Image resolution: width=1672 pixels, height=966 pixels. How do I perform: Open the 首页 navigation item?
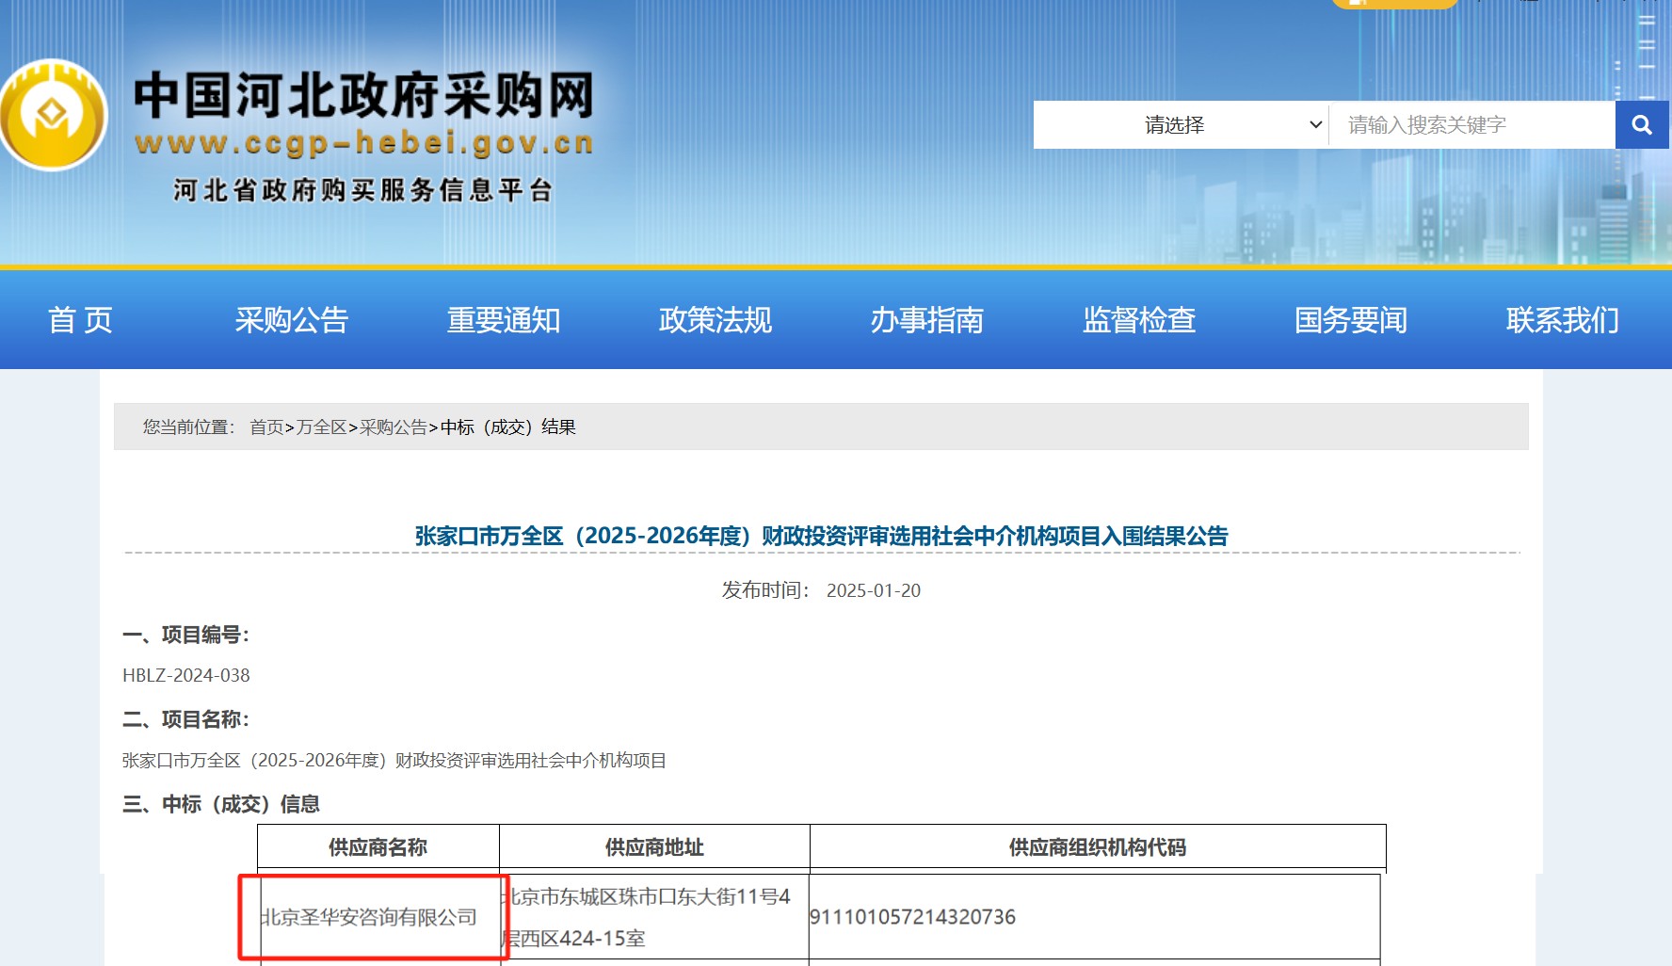pos(81,320)
